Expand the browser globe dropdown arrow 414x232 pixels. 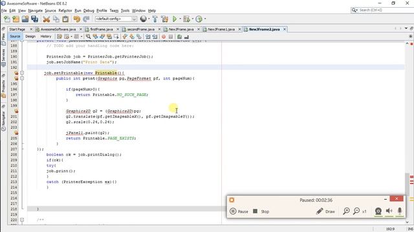pos(149,19)
